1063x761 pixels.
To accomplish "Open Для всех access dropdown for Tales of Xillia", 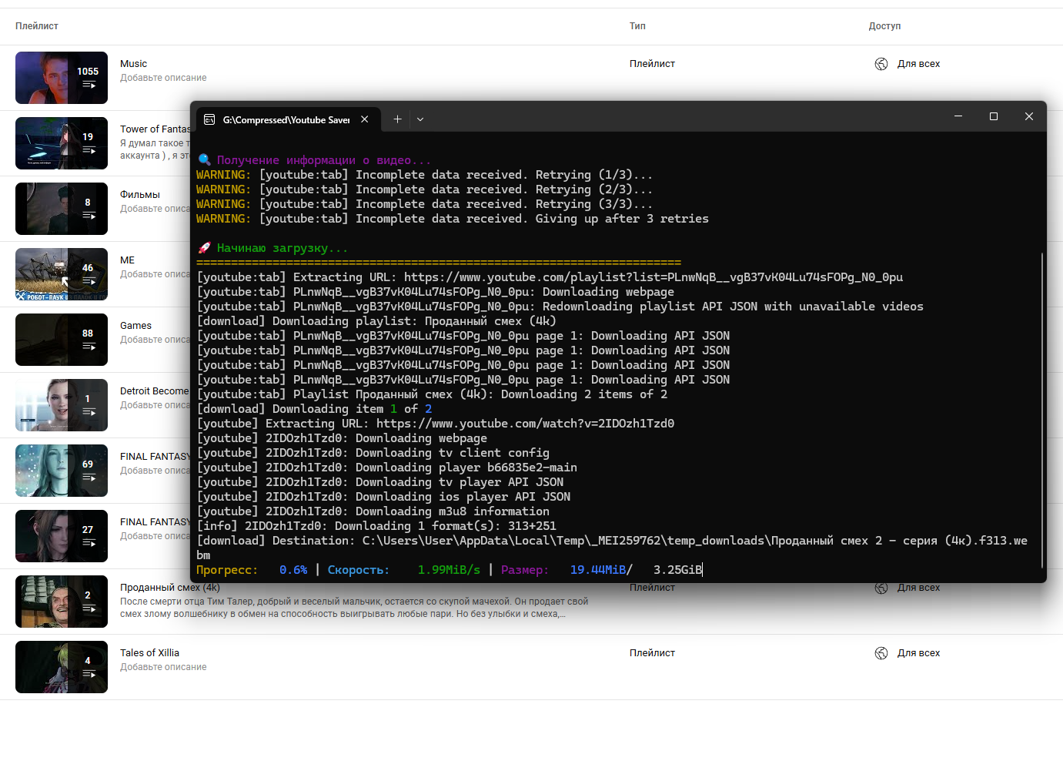I will [x=918, y=653].
